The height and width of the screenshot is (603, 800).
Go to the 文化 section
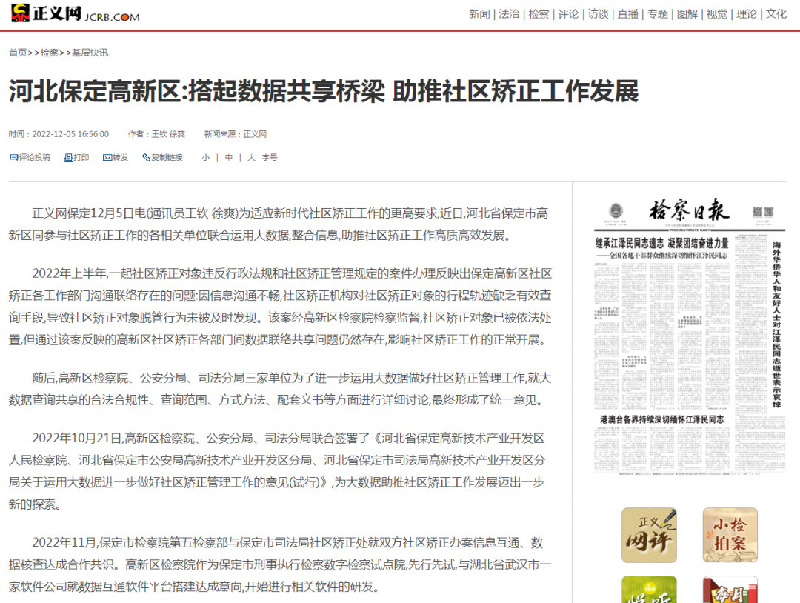point(776,14)
